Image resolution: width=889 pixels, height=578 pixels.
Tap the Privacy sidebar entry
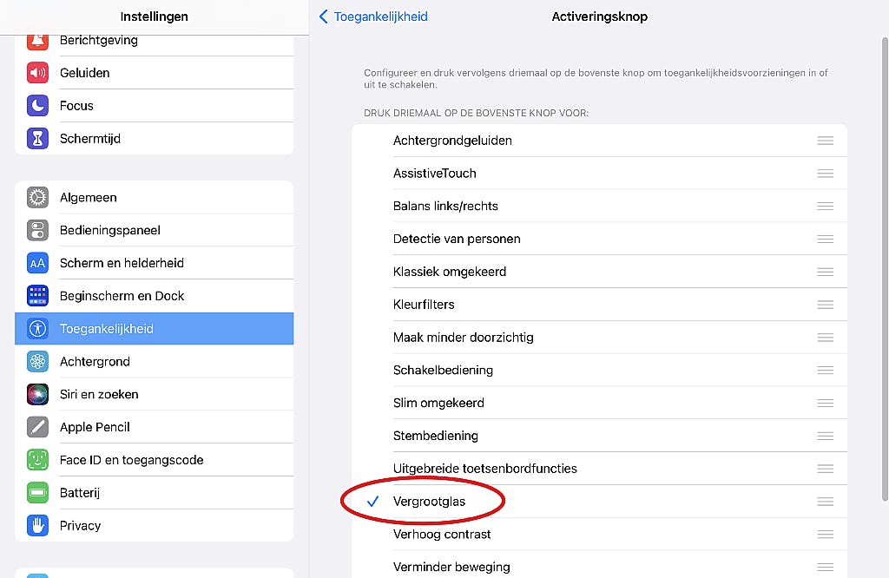click(80, 526)
